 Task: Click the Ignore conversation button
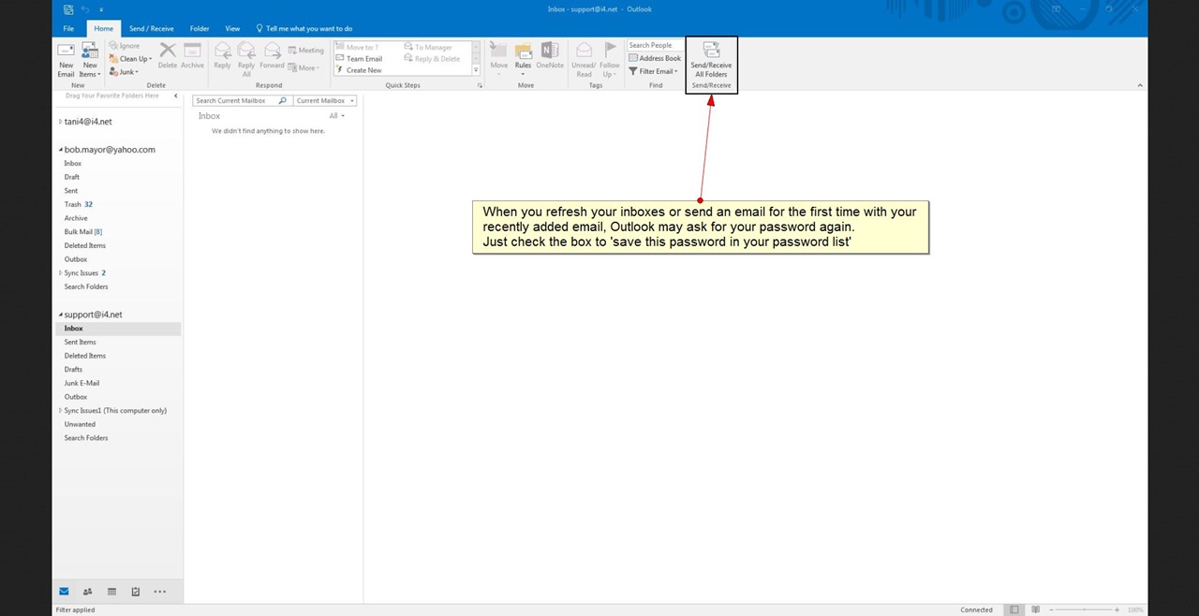click(125, 46)
